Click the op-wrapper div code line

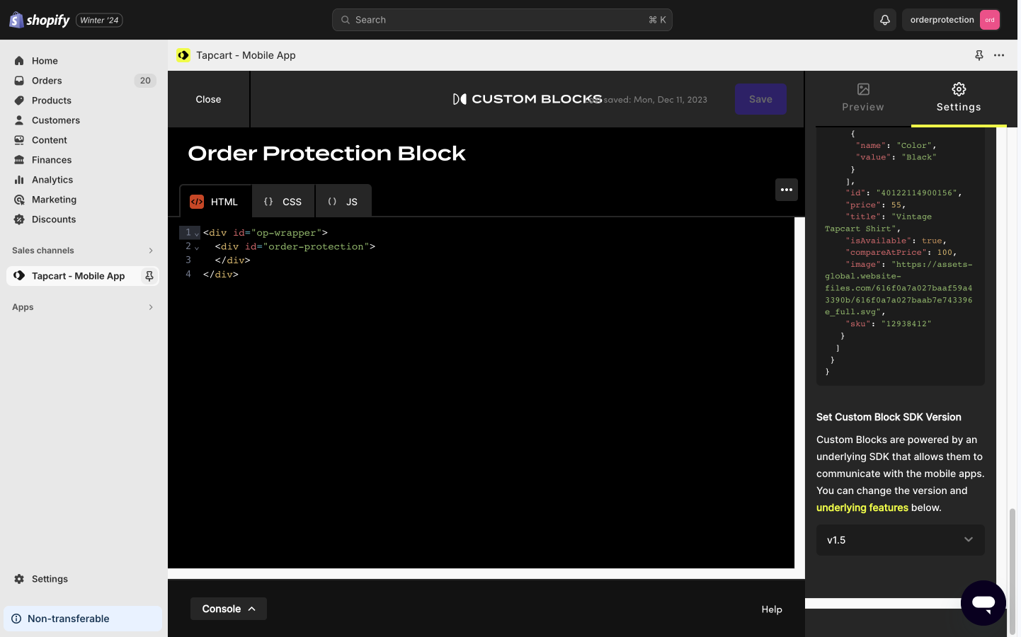[266, 233]
